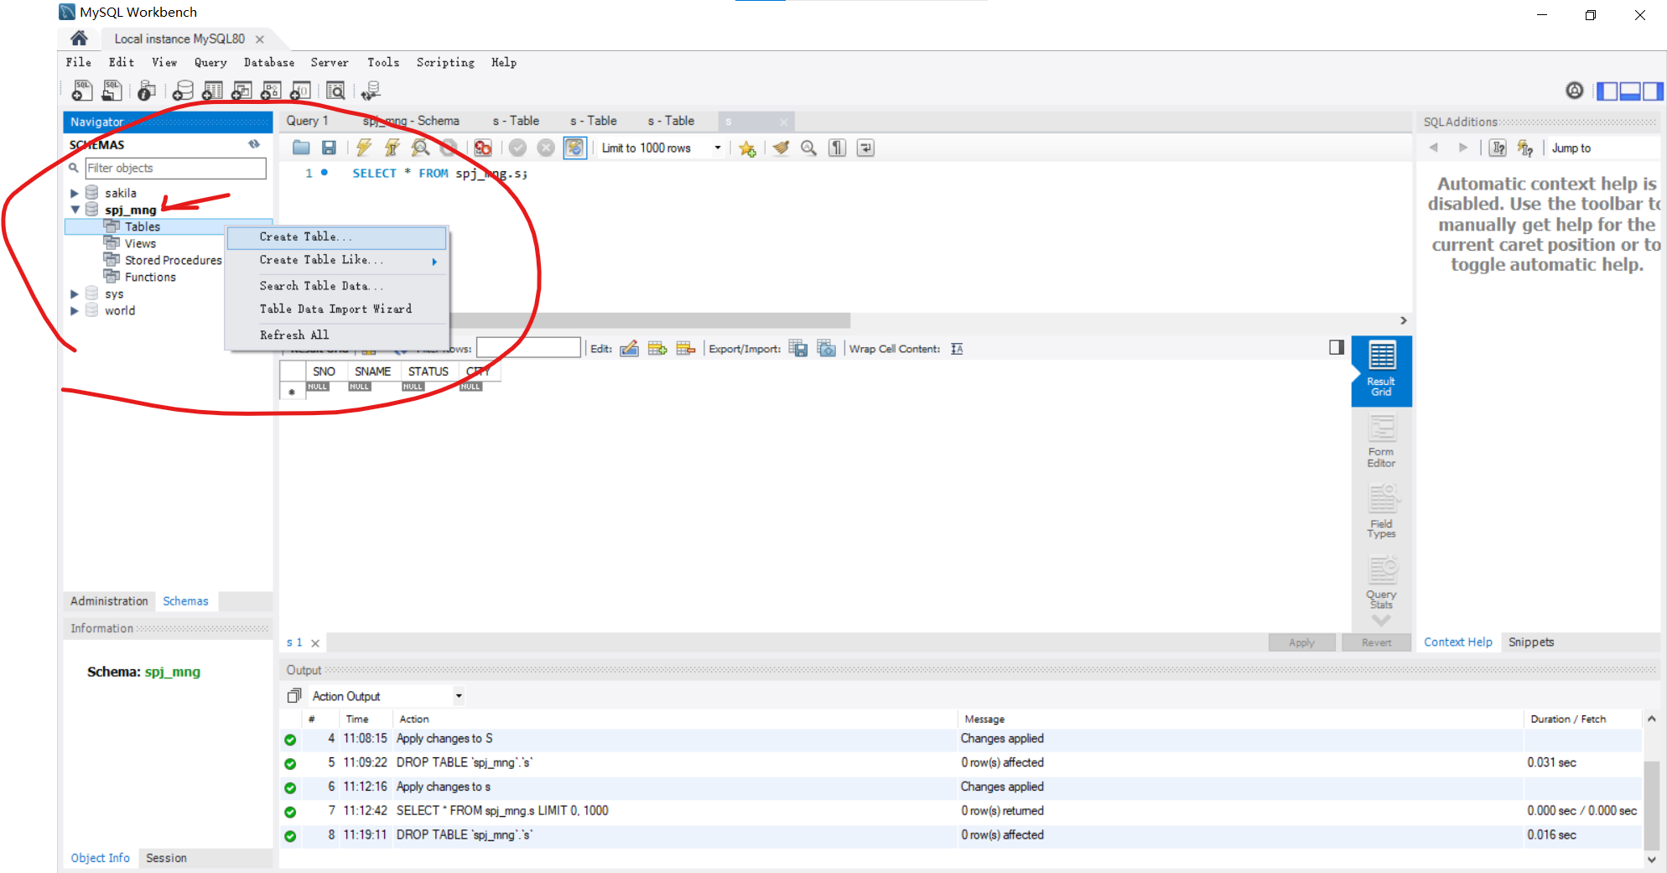Open the Field Types view
This screenshot has width=1667, height=873.
(1381, 512)
